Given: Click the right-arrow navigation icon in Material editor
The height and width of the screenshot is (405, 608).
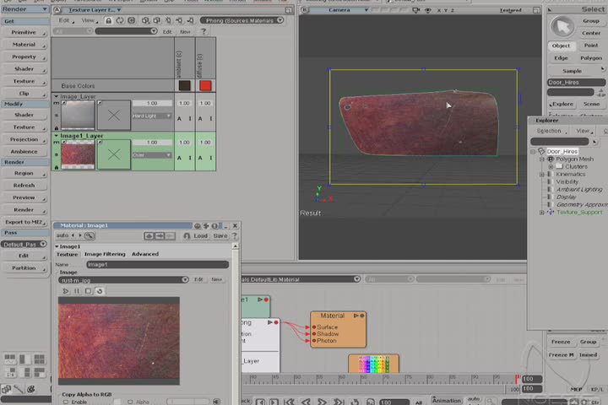Looking at the screenshot, I should (x=160, y=235).
